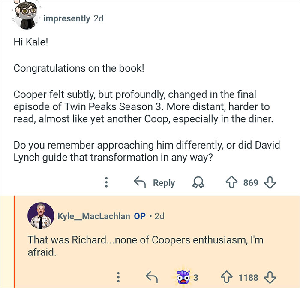The image size is (300, 288).
Task: Open the impresently username link
Action: pos(66,18)
